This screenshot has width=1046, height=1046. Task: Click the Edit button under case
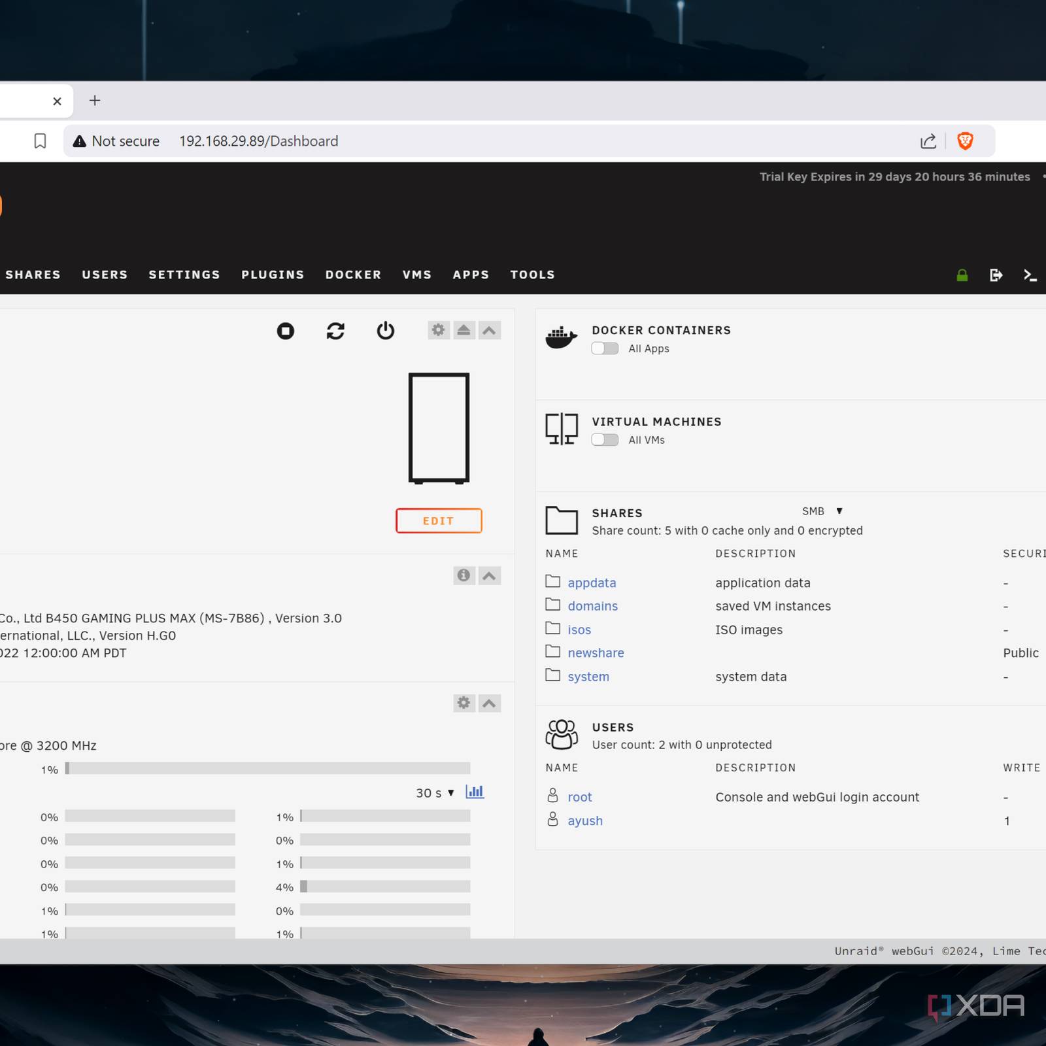click(439, 521)
